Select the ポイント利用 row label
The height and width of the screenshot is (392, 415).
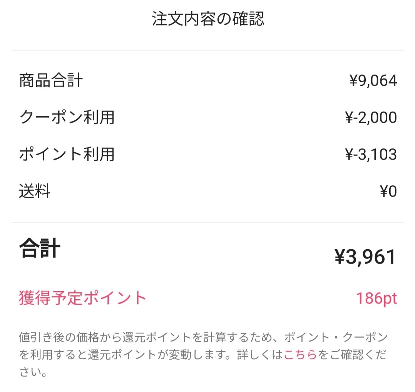point(67,154)
